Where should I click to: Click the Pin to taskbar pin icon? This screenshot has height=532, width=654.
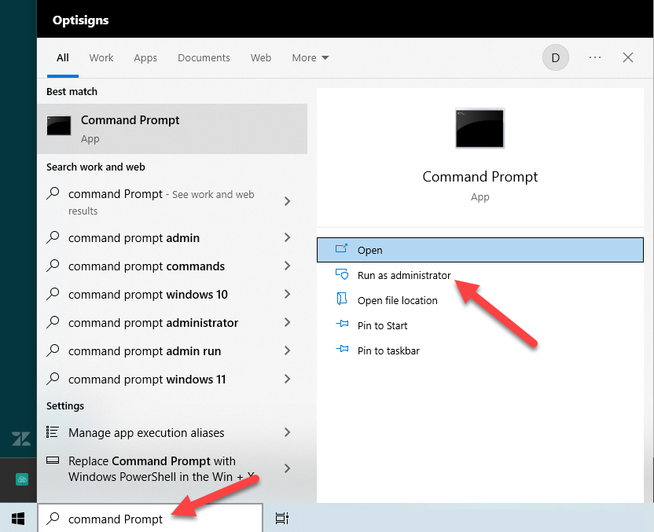click(342, 349)
